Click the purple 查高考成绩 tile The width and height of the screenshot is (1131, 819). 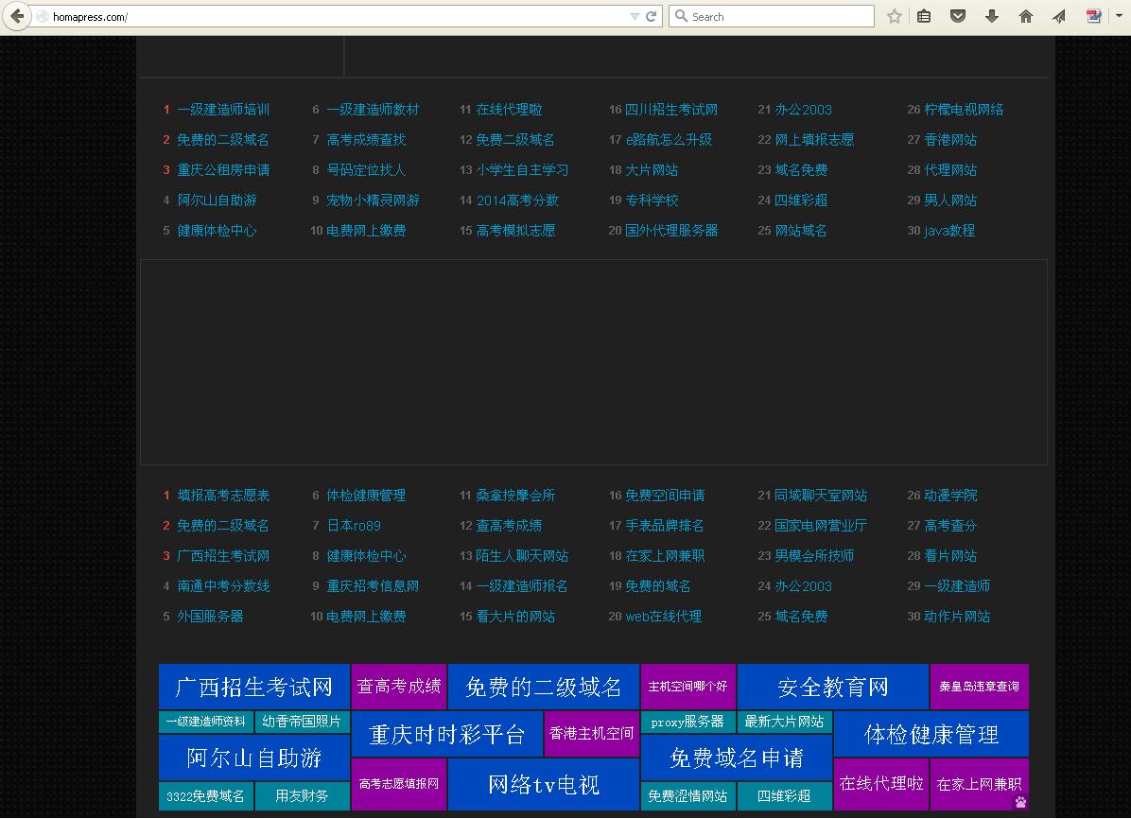click(x=398, y=687)
